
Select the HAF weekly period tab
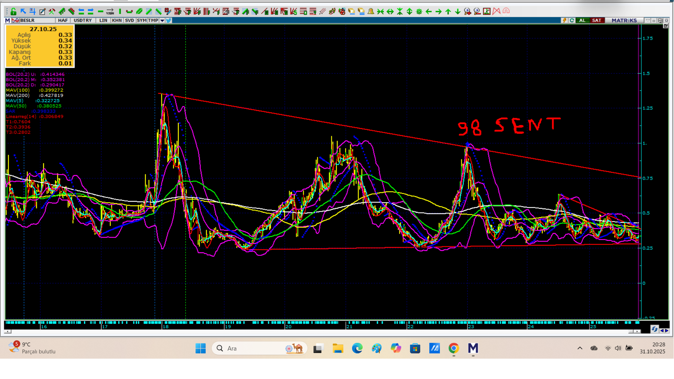63,20
